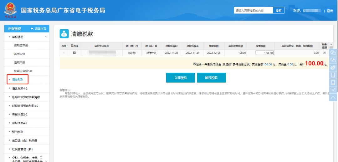338x162 pixels.
Task: Click the 实缴金额 input field showing 100.00
Action: click(x=264, y=53)
